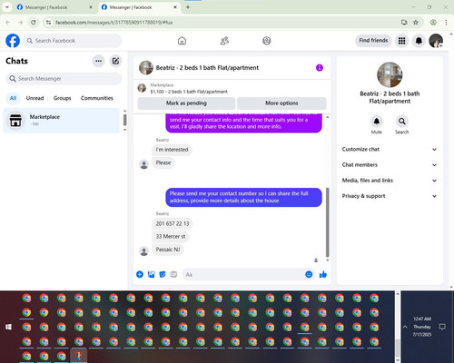Click Mark as pending button
454x363 pixels.
coord(186,103)
